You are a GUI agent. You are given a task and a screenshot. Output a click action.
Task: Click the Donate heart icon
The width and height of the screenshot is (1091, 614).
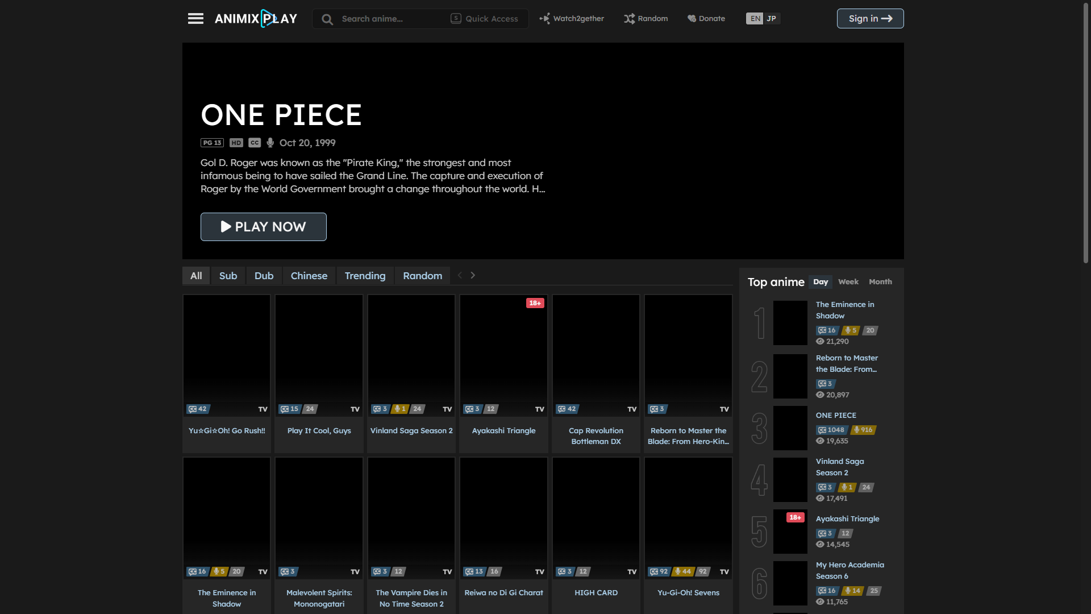coord(690,18)
